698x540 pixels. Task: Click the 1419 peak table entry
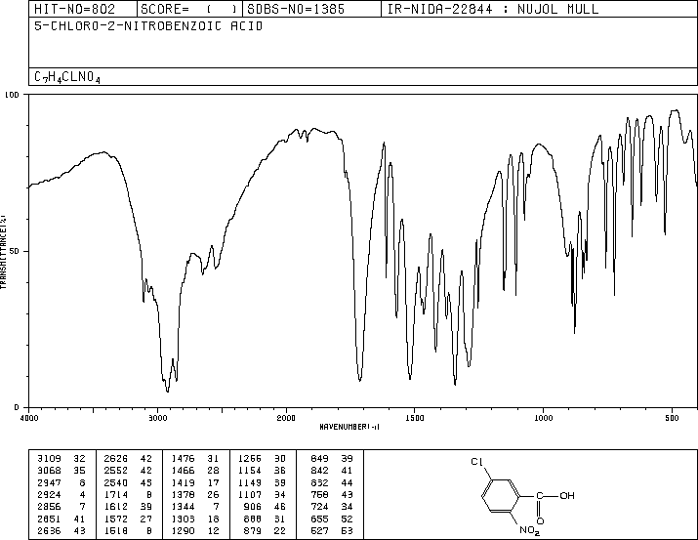click(x=183, y=482)
